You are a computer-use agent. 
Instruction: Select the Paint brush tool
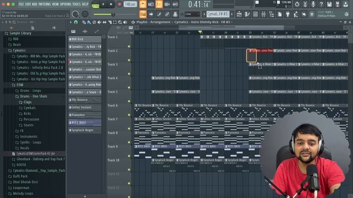click(x=89, y=22)
